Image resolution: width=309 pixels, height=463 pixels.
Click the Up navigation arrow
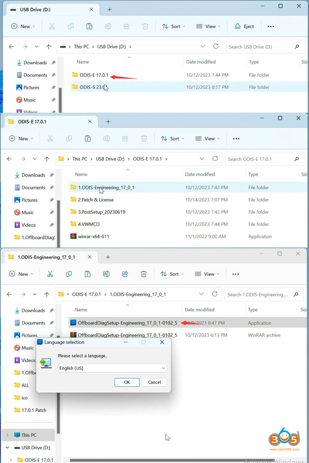tap(49, 46)
